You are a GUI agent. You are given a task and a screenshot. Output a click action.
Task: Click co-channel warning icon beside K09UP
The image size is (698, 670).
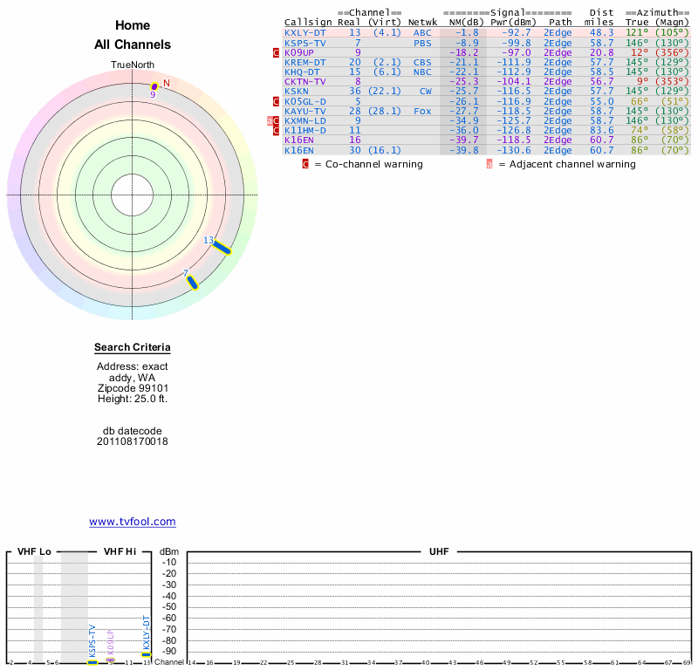[x=277, y=52]
